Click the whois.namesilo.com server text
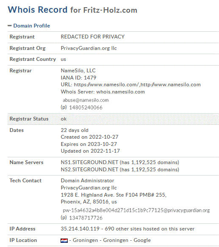Image resolution: width=219 pixels, height=247 pixels. [x=120, y=92]
